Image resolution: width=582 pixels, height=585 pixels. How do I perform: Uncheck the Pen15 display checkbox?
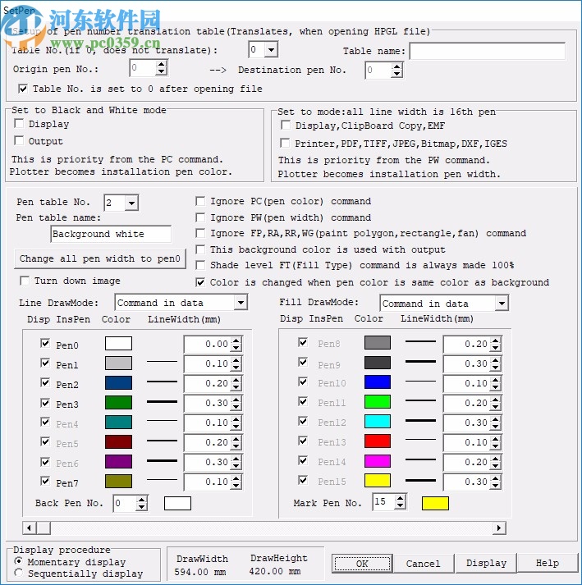point(303,480)
